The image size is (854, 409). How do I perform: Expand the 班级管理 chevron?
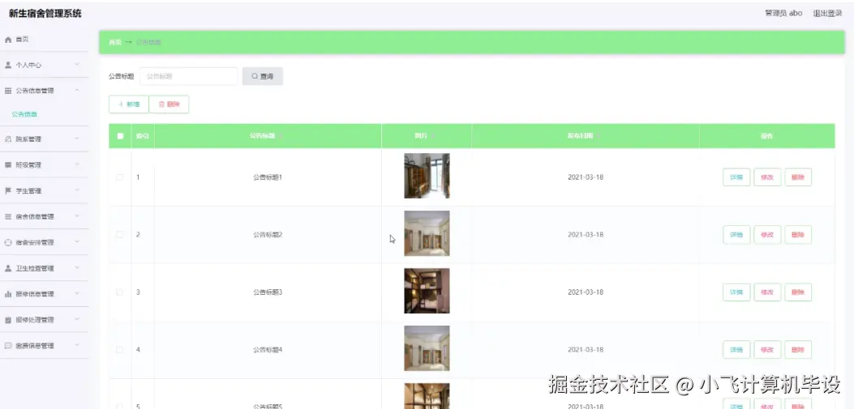point(77,164)
